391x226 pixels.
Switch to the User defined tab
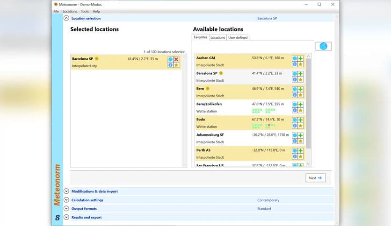pyautogui.click(x=238, y=37)
